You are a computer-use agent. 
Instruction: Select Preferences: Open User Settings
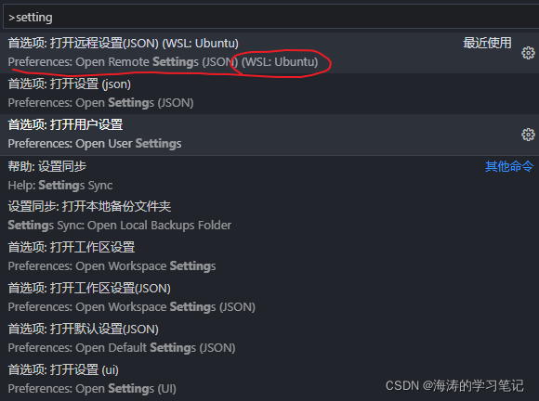(269, 135)
